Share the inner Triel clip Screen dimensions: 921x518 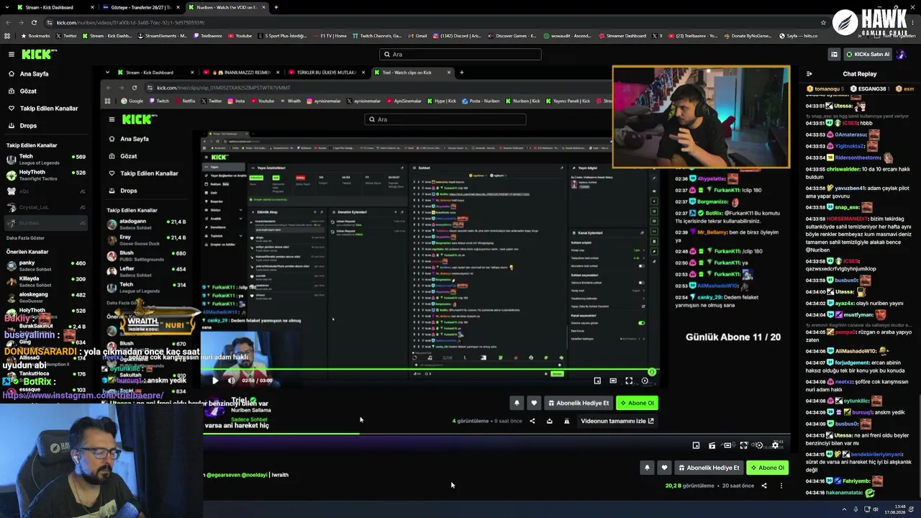coord(532,421)
